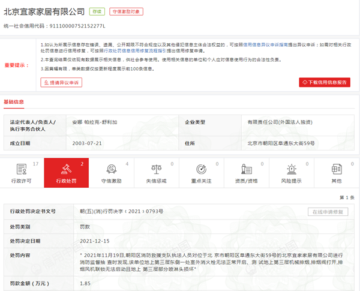This screenshot has width=360, height=291.
Task: Switch to the 基础信息 tab
Action: click(14, 101)
